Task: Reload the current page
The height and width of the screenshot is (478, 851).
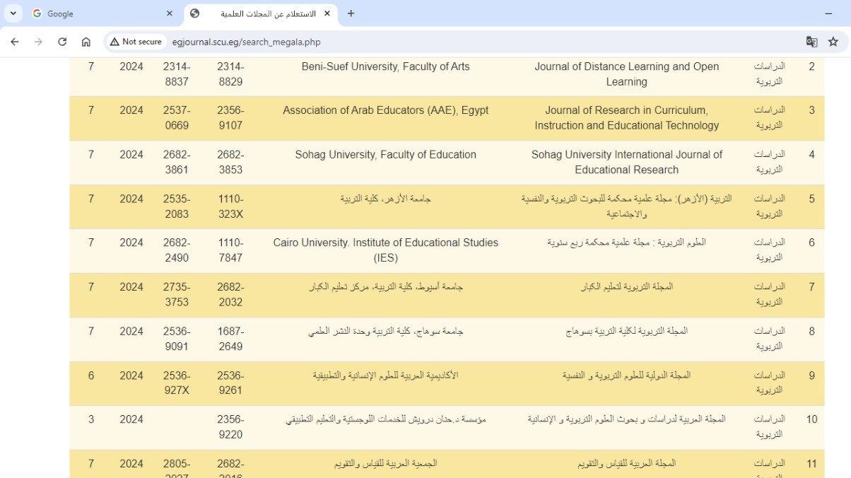Action: pyautogui.click(x=62, y=42)
